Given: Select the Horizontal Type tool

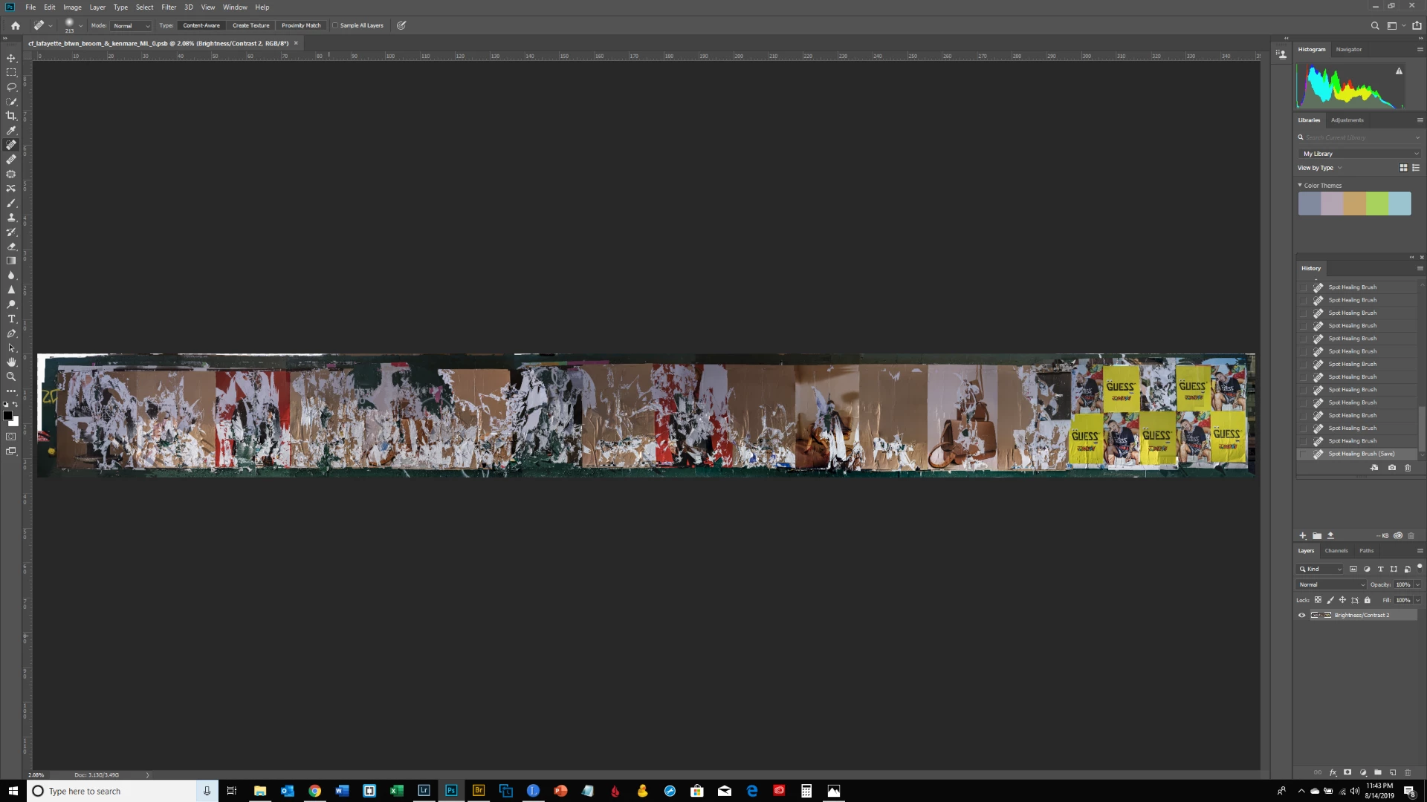Looking at the screenshot, I should (x=11, y=319).
